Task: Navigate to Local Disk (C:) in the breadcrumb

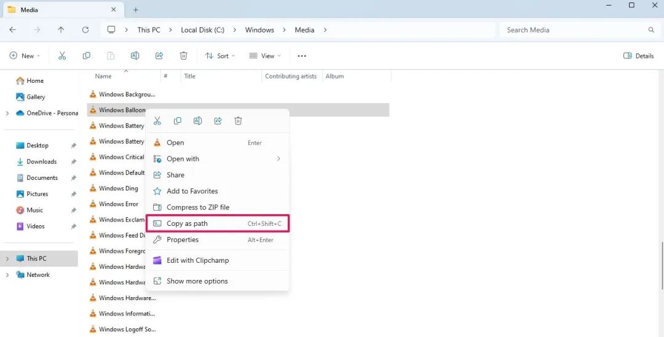Action: (x=202, y=30)
